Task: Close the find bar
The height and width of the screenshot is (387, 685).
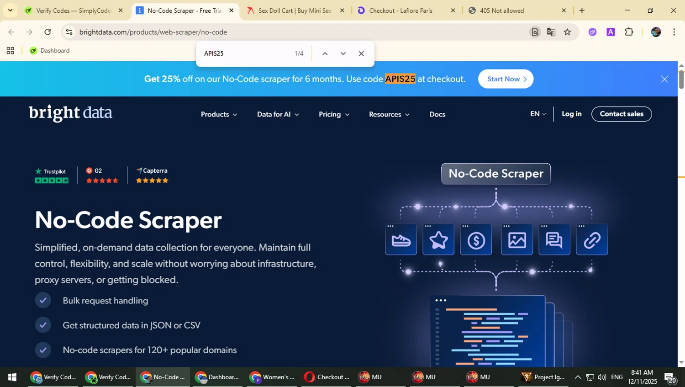Action: click(361, 53)
